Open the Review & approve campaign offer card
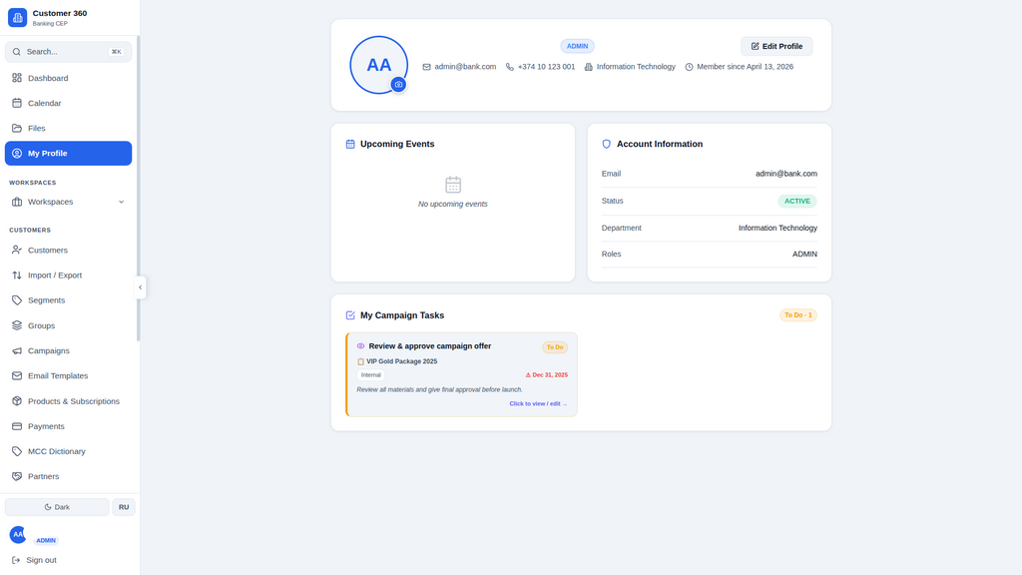This screenshot has width=1022, height=575. pos(461,375)
